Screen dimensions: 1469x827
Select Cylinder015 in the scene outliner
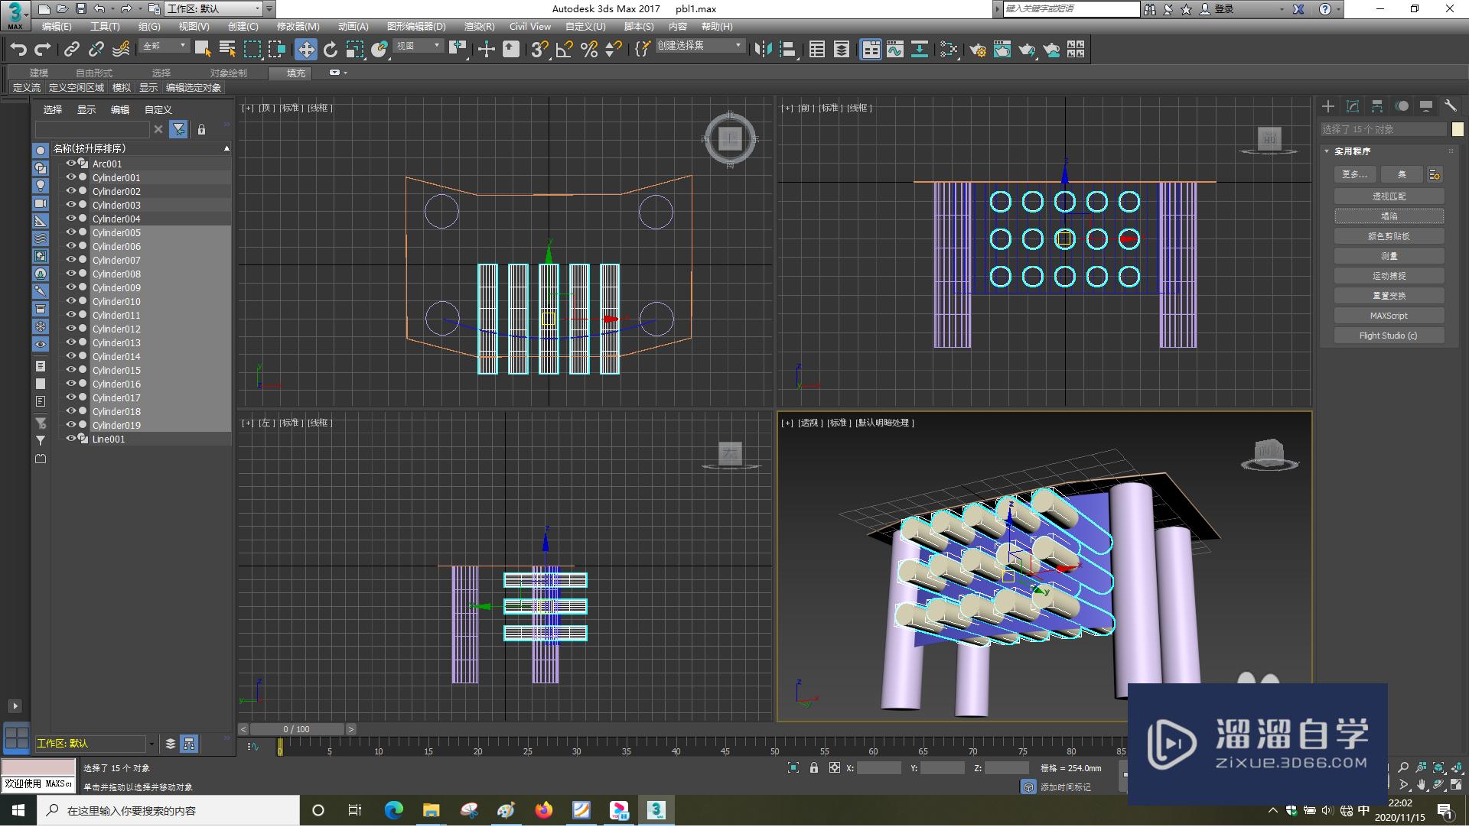click(116, 370)
